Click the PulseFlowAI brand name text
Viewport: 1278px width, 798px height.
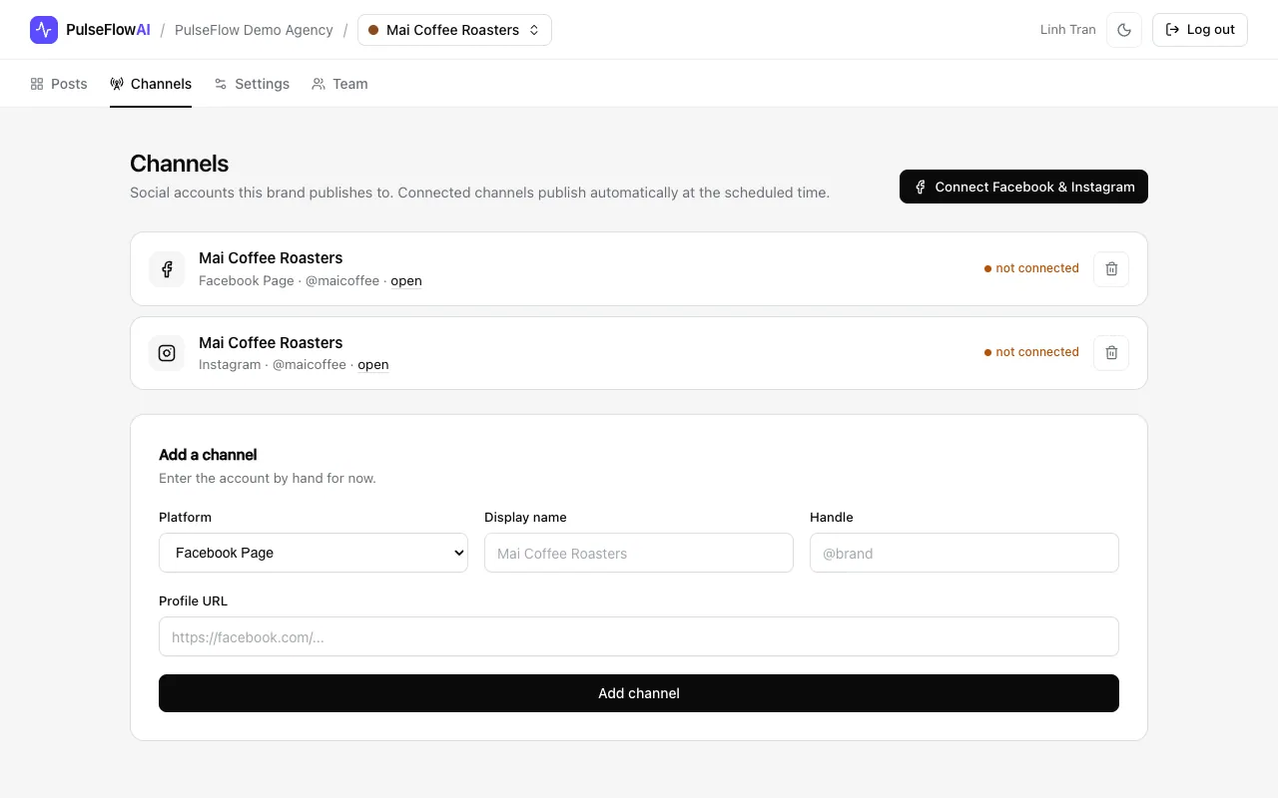108,30
